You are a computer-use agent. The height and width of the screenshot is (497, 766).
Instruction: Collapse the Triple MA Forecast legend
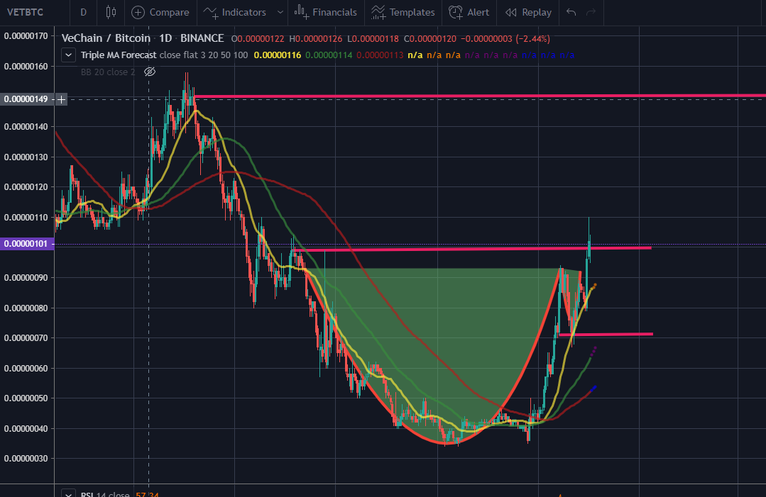click(68, 55)
